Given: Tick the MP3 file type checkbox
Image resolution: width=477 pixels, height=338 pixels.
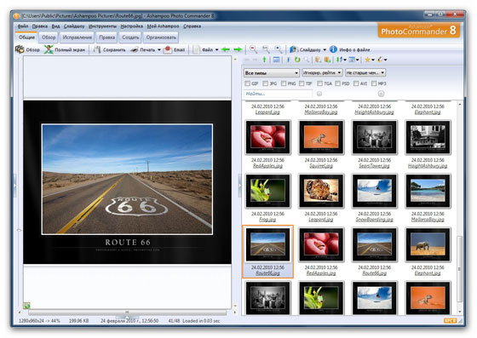Looking at the screenshot, I should [374, 83].
